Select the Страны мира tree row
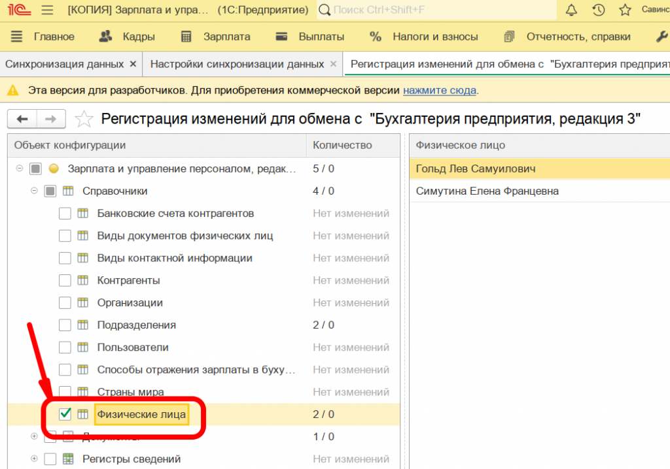The width and height of the screenshot is (670, 469). [x=204, y=392]
